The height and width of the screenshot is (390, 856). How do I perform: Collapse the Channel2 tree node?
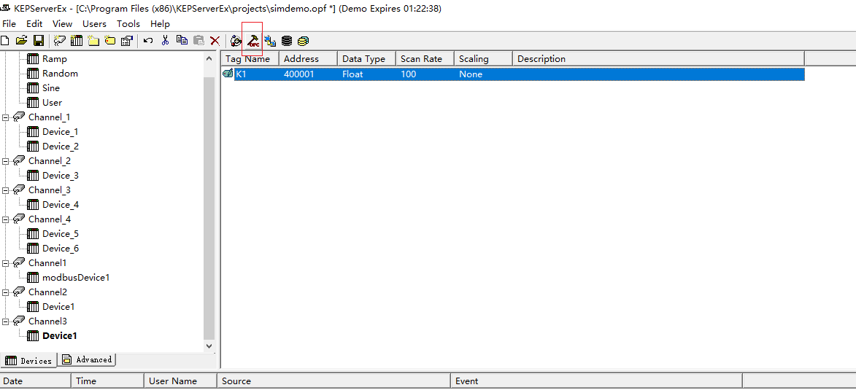(x=5, y=292)
